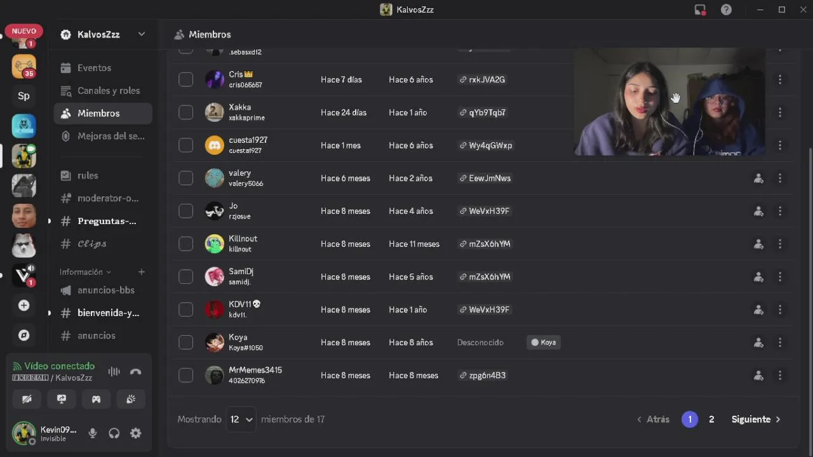Toggle camera off button in voice panel
The width and height of the screenshot is (813, 457).
(27, 399)
